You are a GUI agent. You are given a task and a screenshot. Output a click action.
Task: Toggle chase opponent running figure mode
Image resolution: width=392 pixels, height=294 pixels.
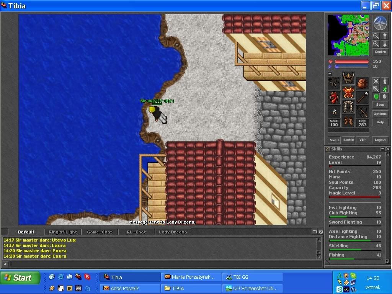pos(385,89)
